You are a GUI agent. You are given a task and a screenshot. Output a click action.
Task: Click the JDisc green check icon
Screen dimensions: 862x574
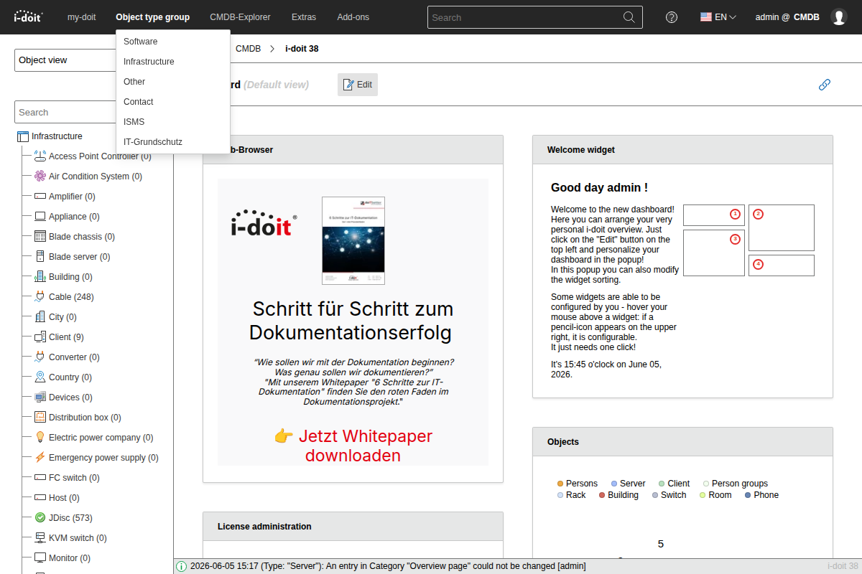(x=40, y=518)
